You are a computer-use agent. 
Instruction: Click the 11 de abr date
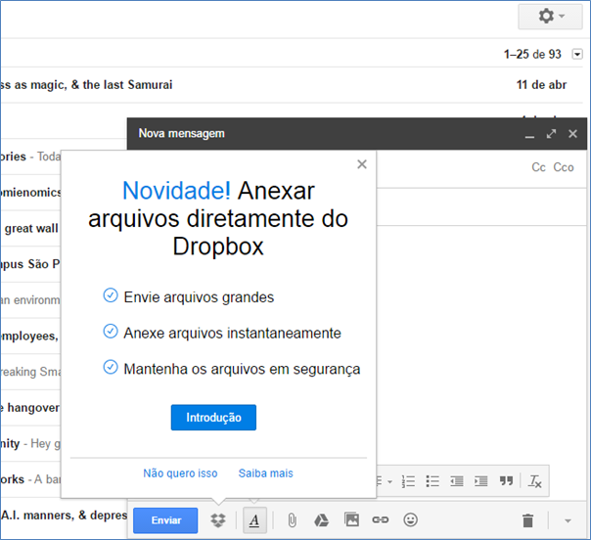click(541, 85)
